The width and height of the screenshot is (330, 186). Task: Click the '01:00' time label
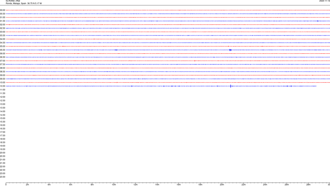coord(2,17)
